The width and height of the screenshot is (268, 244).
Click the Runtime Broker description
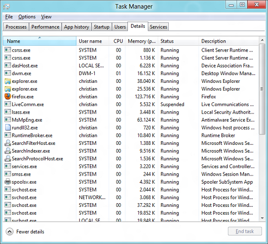pos(218,135)
